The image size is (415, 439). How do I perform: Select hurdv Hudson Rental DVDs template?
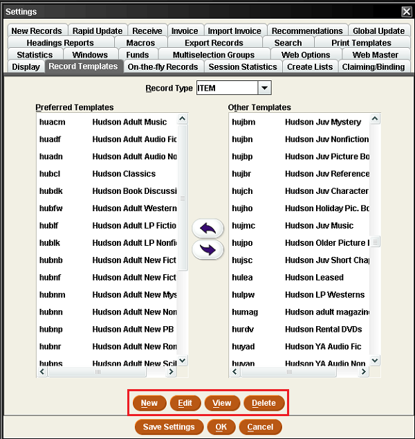click(x=299, y=329)
